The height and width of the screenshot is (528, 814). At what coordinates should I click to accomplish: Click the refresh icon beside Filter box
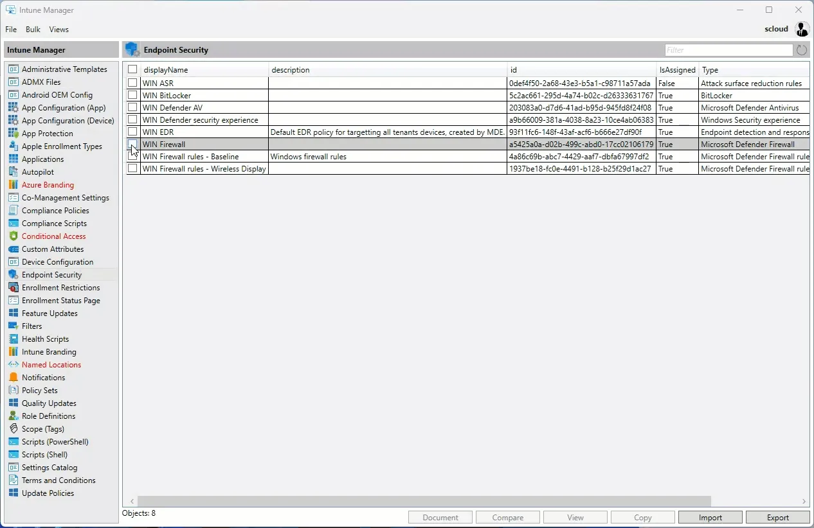coord(802,50)
